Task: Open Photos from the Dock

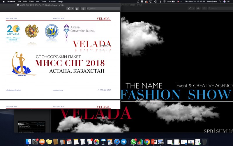Action: (96, 142)
